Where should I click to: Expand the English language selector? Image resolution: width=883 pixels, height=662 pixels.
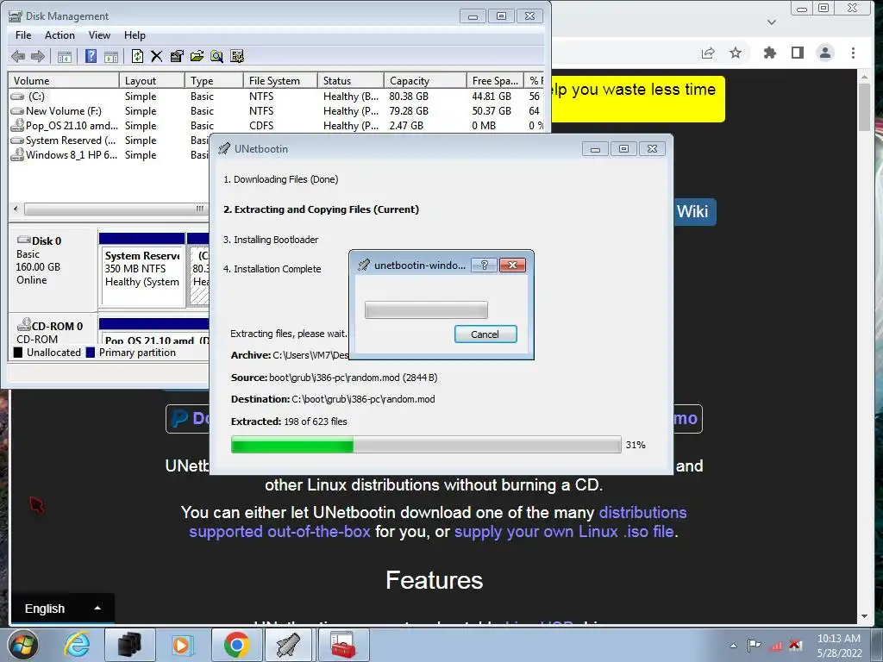[62, 609]
